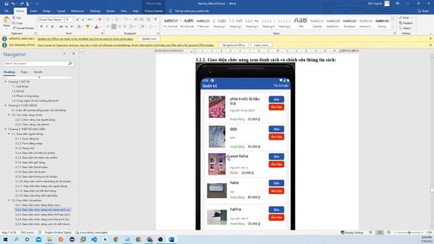Switch to the Insert ribbon tab
This screenshot has width=434, height=244.
(x=33, y=11)
